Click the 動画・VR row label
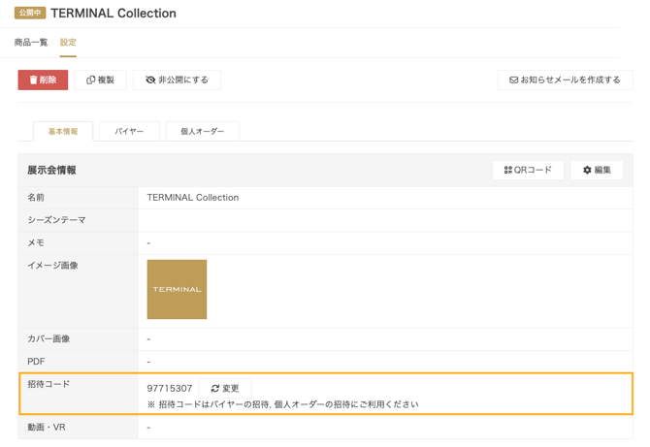The image size is (650, 447). pyautogui.click(x=47, y=427)
